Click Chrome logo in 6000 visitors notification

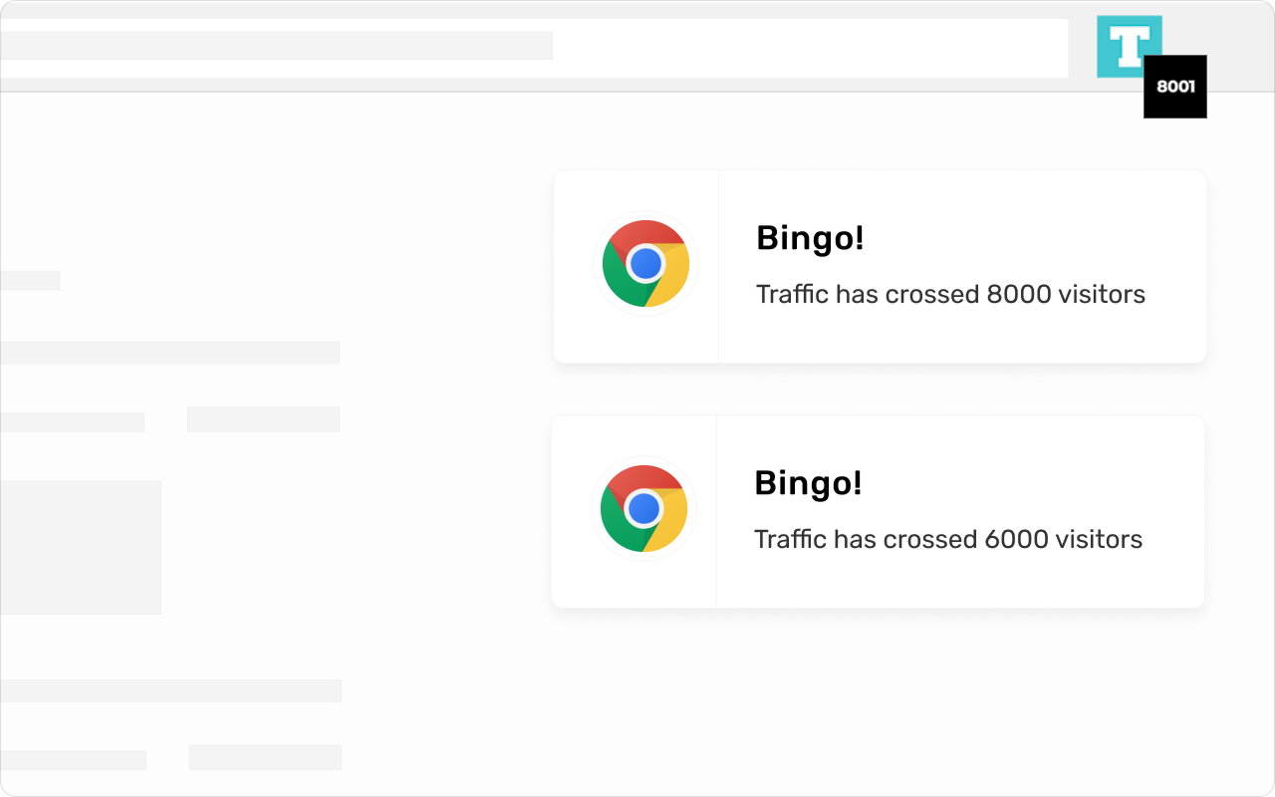pyautogui.click(x=644, y=508)
